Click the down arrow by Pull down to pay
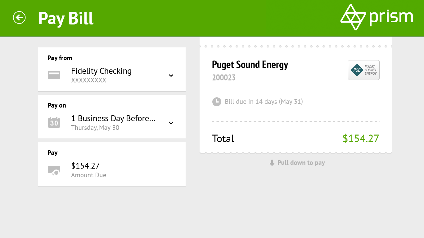Screen dimensions: 424x238 click(x=272, y=163)
